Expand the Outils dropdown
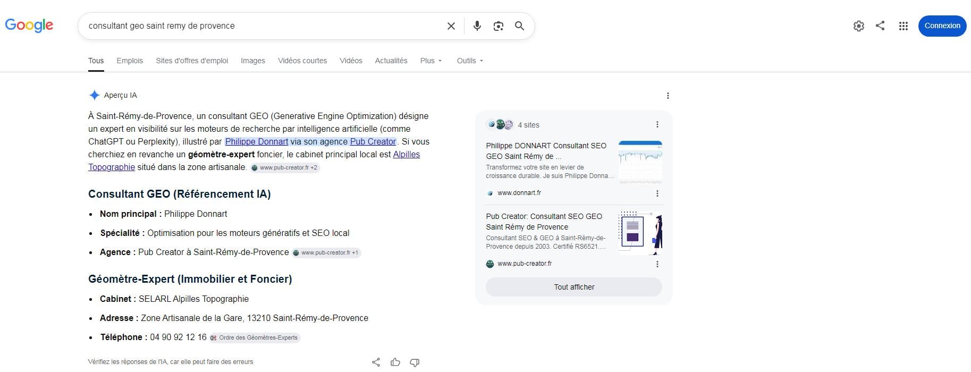The image size is (971, 372). coord(470,61)
